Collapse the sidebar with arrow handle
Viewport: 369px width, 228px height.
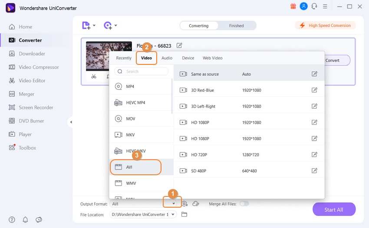71,122
